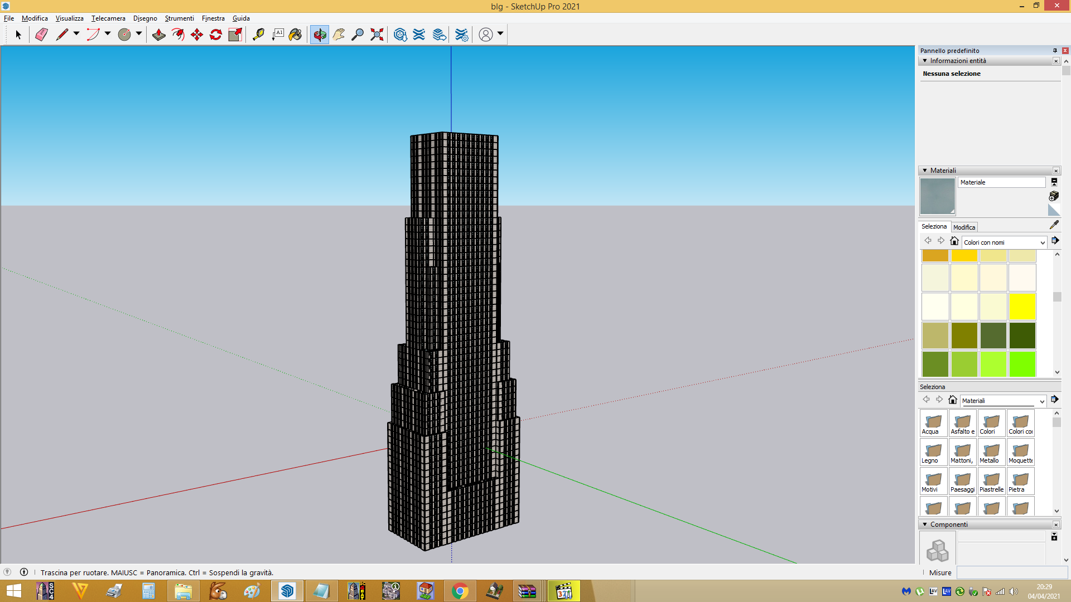
Task: Open the account dropdown arrow
Action: (x=500, y=34)
